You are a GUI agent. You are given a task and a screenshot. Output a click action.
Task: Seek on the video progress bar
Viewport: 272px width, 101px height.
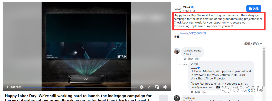coord(80,87)
